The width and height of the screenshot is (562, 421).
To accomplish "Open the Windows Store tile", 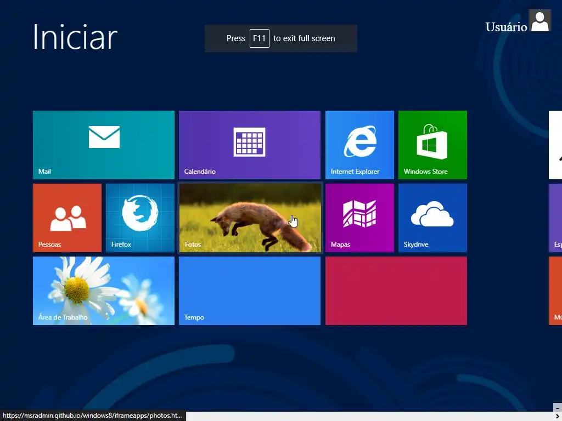I will (432, 145).
